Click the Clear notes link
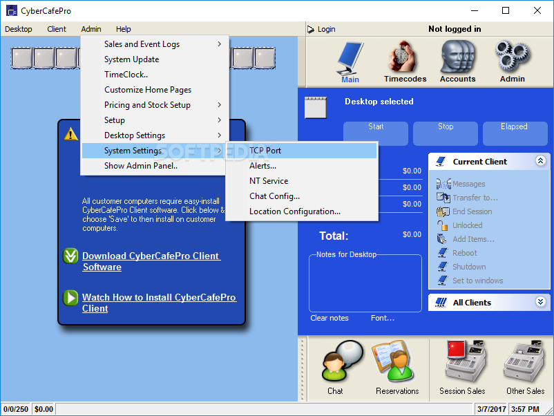554x416 pixels. (x=329, y=318)
